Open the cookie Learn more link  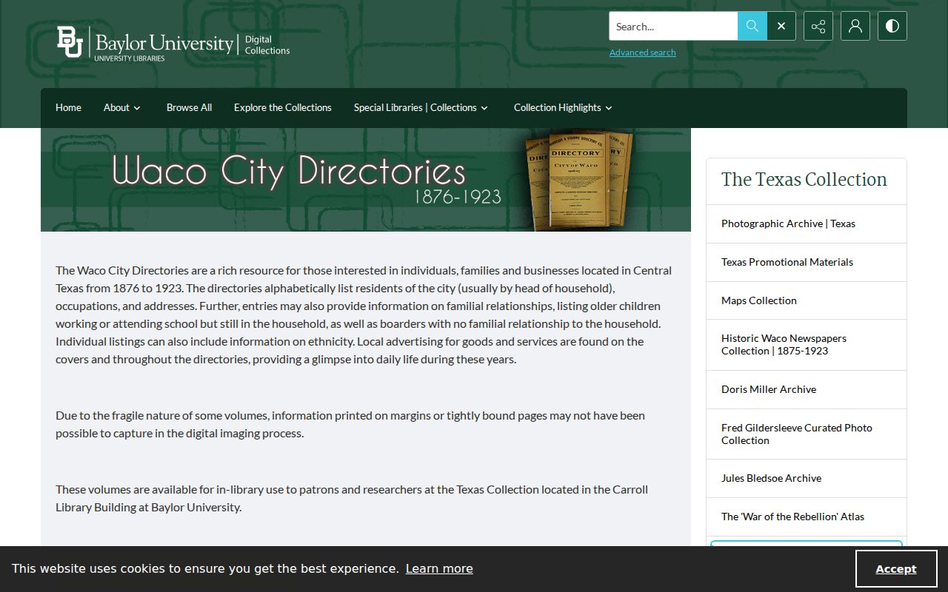pos(439,568)
